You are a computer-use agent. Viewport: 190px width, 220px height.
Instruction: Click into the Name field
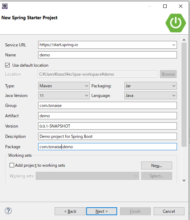pyautogui.click(x=108, y=55)
